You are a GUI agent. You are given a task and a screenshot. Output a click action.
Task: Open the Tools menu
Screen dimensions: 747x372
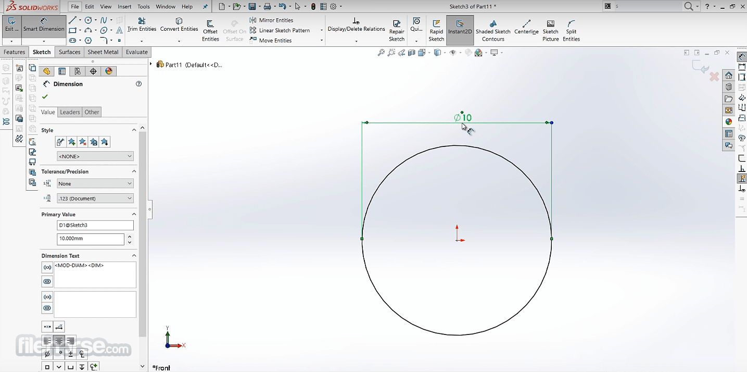click(144, 7)
